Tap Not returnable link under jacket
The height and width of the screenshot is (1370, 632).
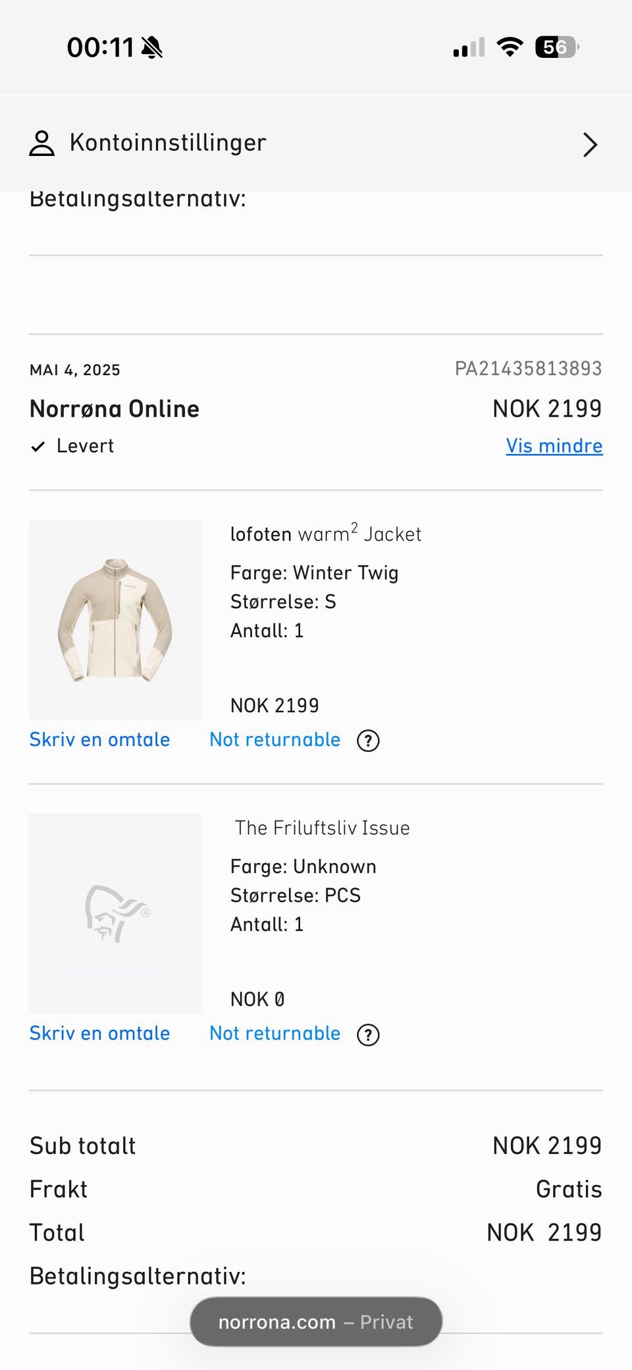click(275, 740)
